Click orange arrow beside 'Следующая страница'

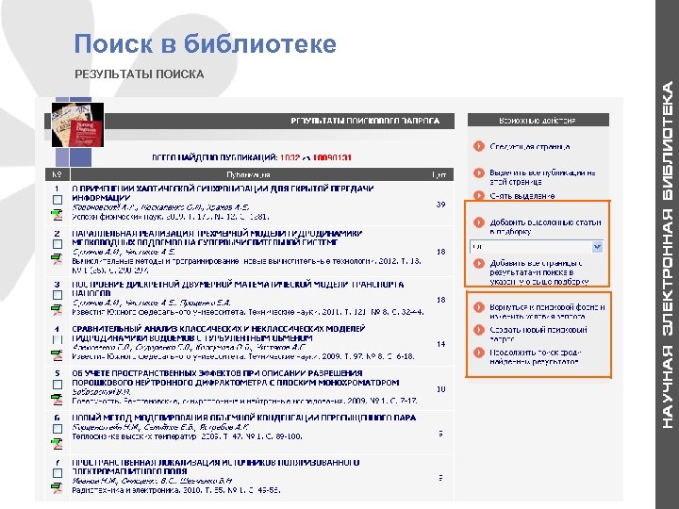[x=478, y=146]
